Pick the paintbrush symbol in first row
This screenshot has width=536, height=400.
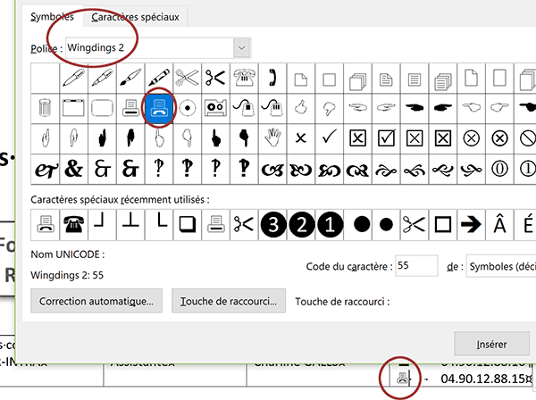(x=130, y=78)
